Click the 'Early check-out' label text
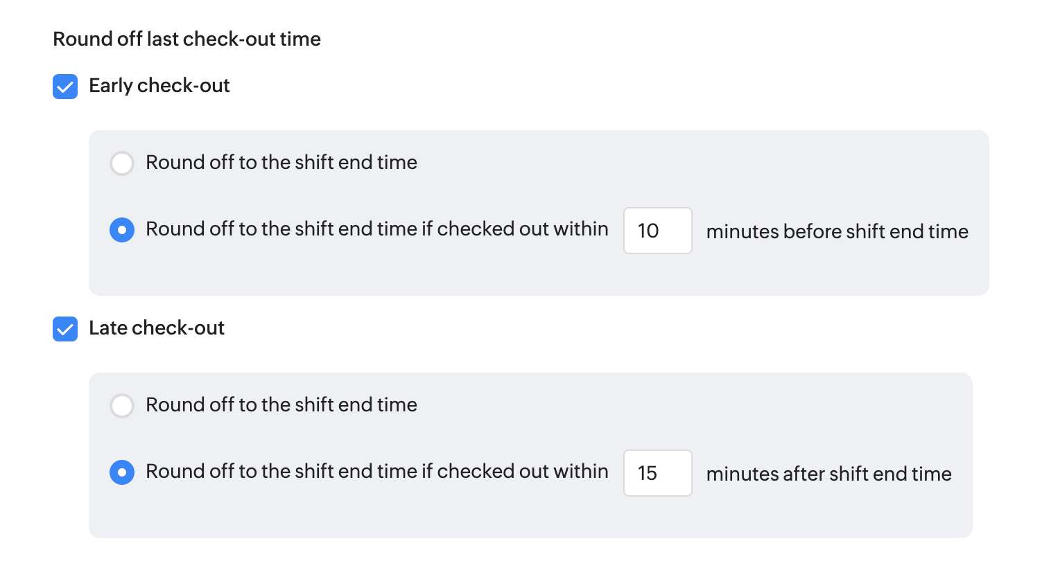The height and width of the screenshot is (561, 1051). [159, 86]
